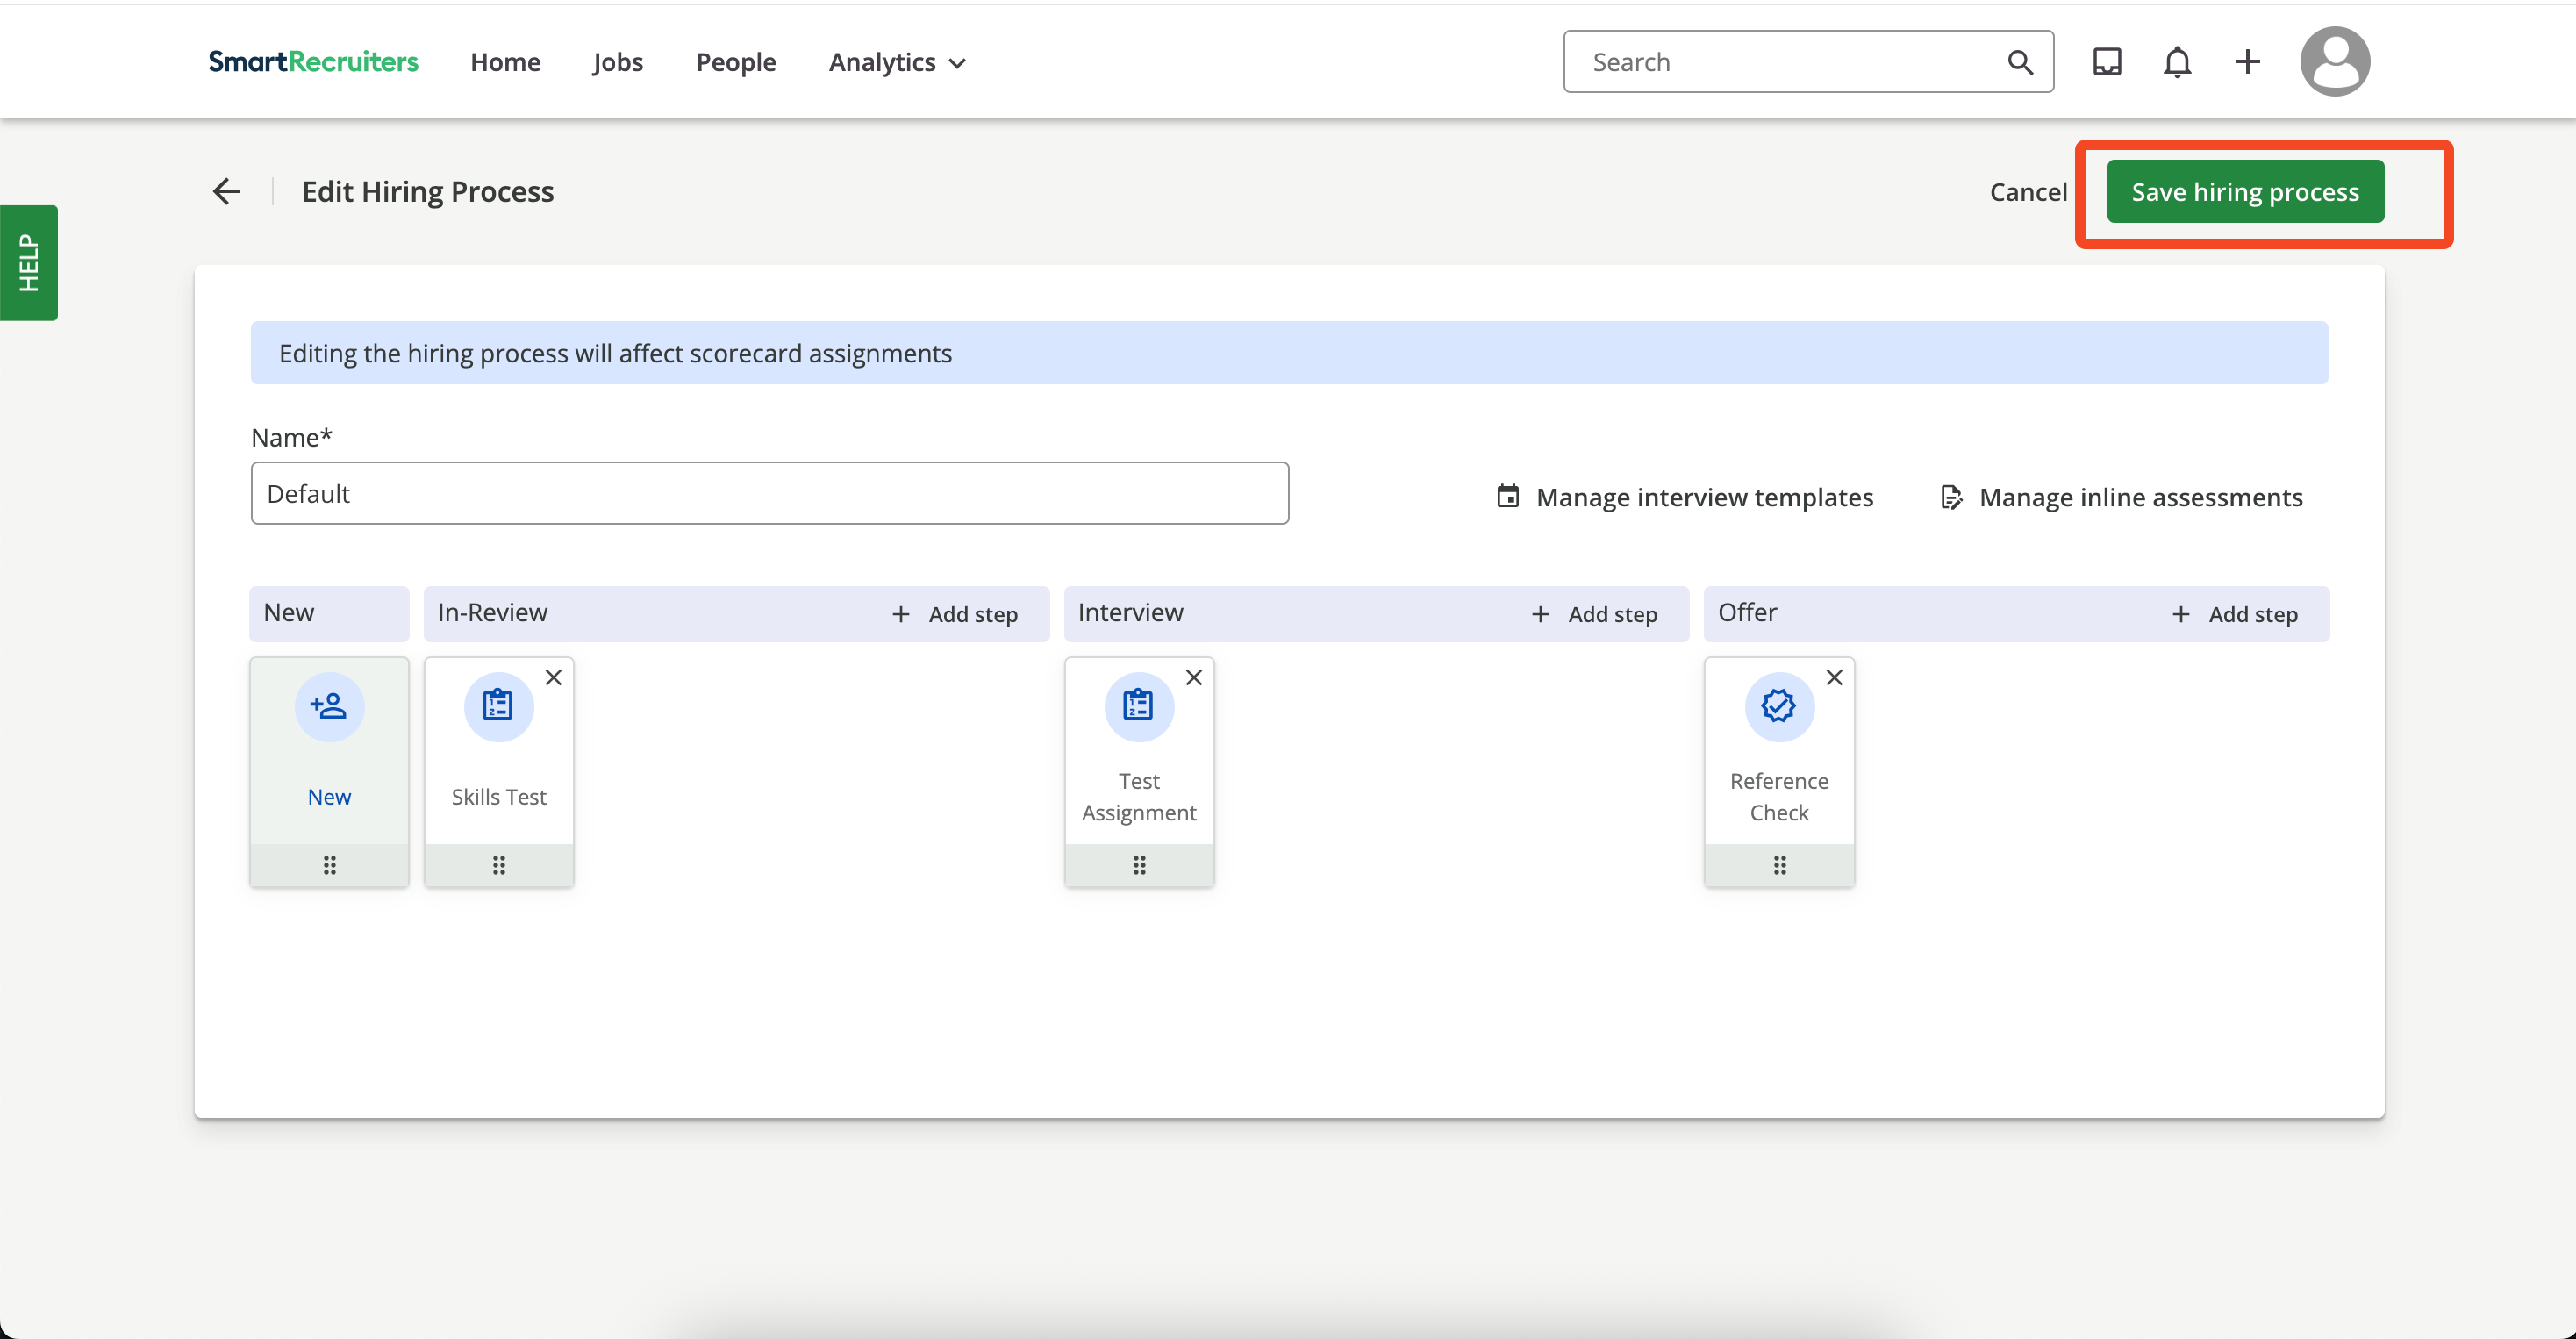Remove the Skills Test step
Viewport: 2576px width, 1339px height.
coord(553,678)
